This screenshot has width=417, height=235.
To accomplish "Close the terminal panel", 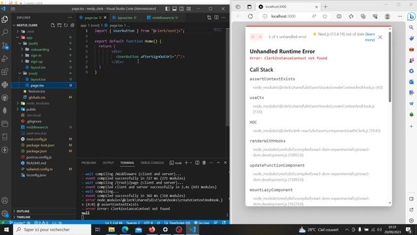I will (225, 163).
